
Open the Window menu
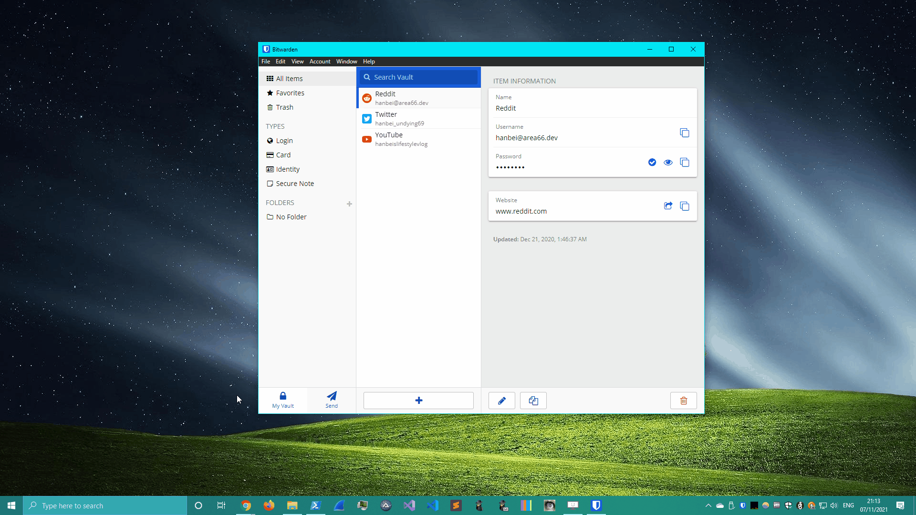346,62
